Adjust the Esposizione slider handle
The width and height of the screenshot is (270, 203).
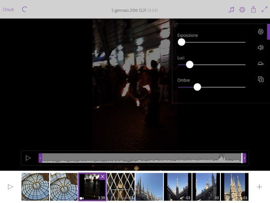pos(181,42)
